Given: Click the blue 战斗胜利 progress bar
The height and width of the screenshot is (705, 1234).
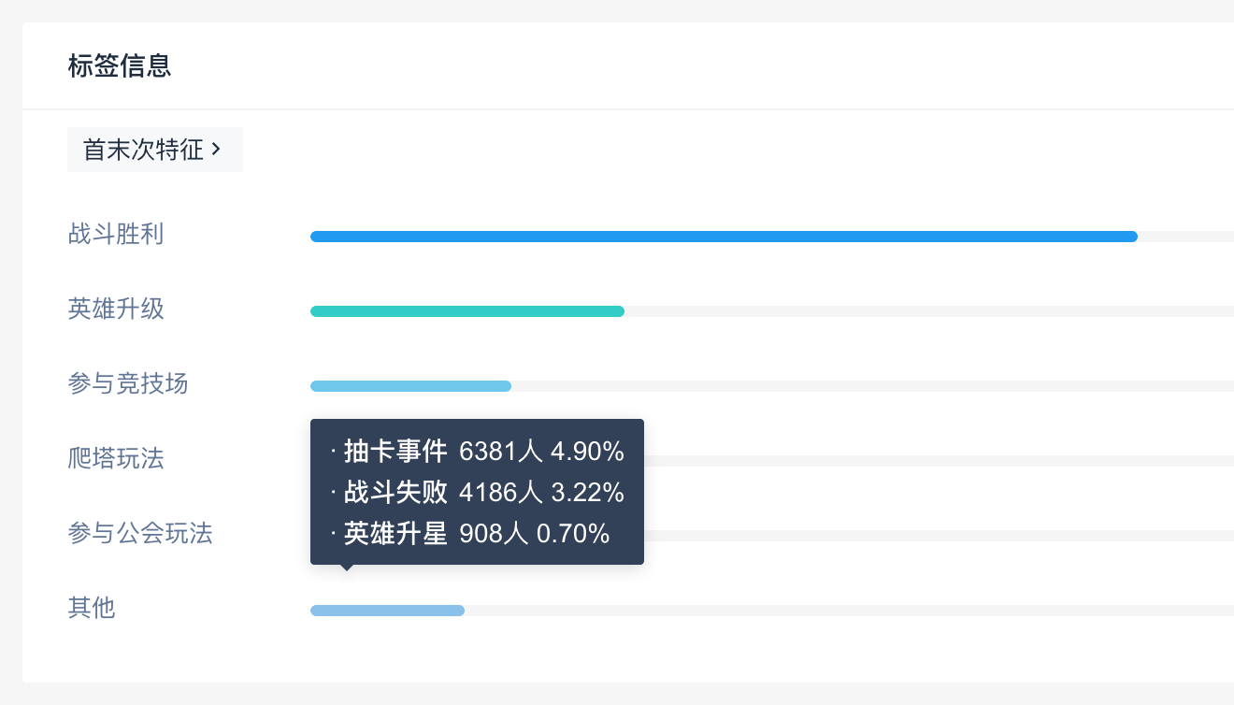Looking at the screenshot, I should coord(724,237).
